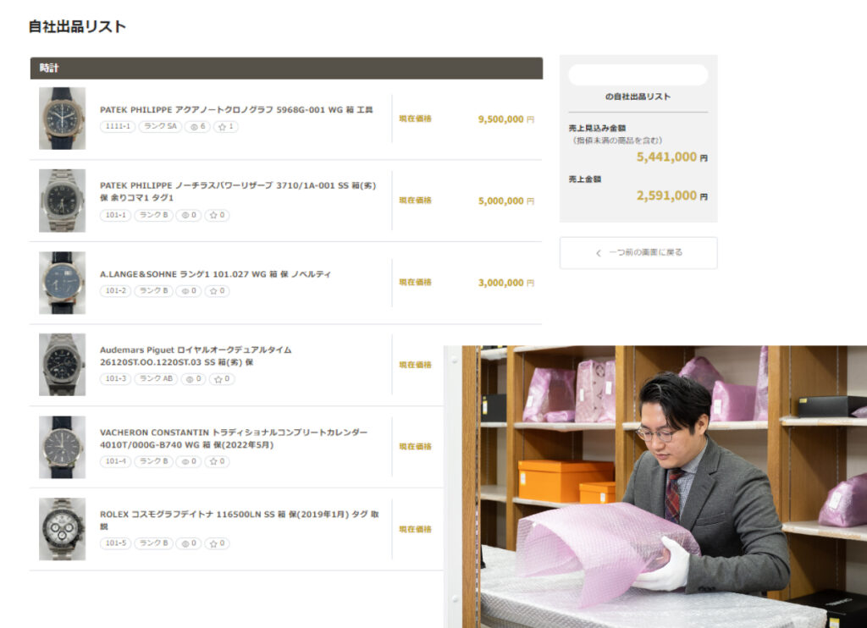Click the 一つ前の画面に戻る back button
Viewport: 867px width, 628px height.
(638, 252)
